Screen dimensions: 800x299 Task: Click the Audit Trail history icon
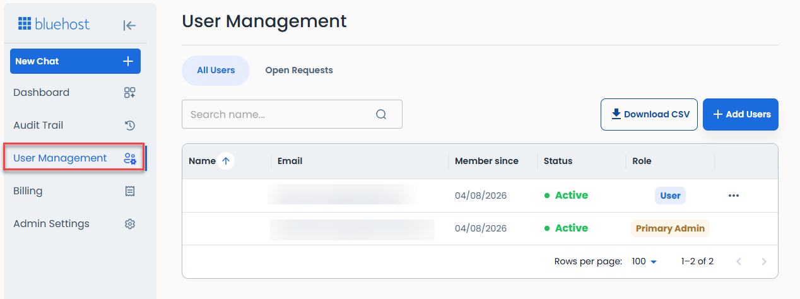point(130,126)
